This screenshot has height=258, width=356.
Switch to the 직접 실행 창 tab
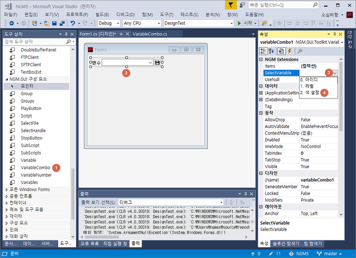point(115,244)
